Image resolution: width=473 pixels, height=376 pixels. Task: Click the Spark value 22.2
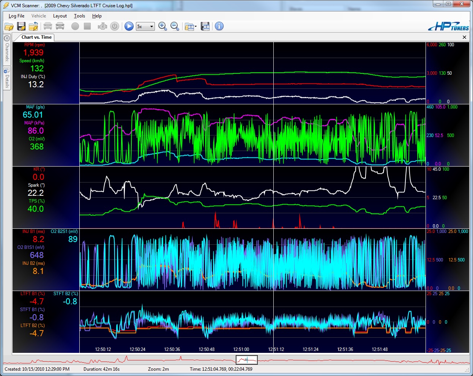point(36,193)
